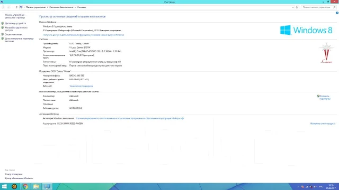Click the taskbar clock and date

tap(331, 187)
